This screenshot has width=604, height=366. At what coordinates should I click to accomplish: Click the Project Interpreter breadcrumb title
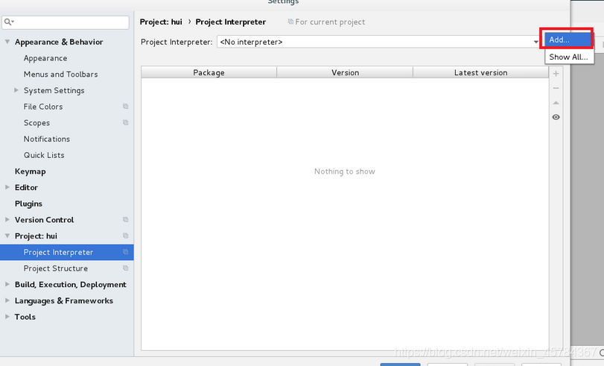click(x=231, y=22)
